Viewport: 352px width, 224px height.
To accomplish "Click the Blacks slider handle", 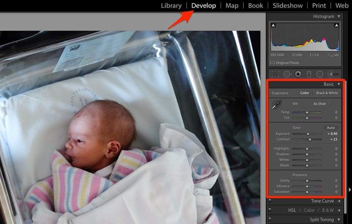I will pyautogui.click(x=307, y=165).
